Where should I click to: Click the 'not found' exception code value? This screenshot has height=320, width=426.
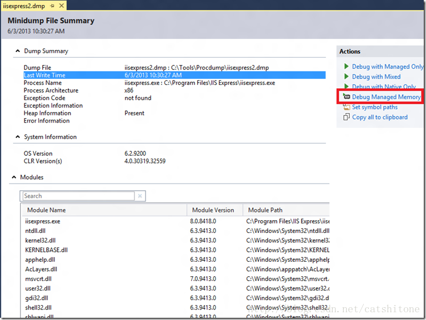point(138,98)
